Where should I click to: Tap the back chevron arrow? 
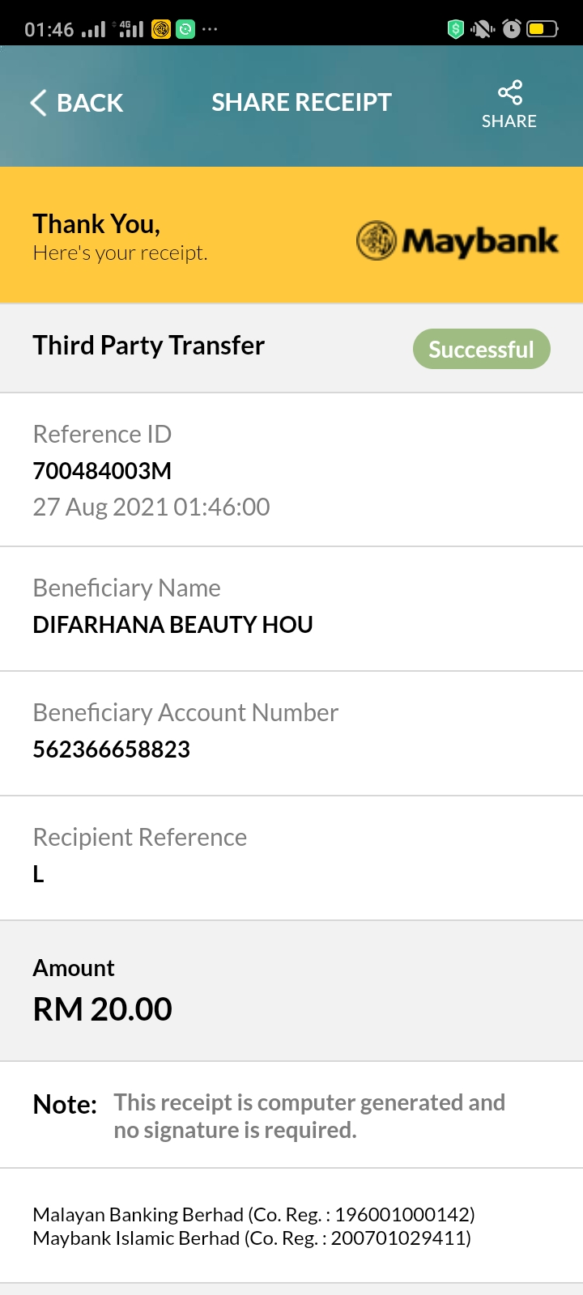tap(38, 103)
